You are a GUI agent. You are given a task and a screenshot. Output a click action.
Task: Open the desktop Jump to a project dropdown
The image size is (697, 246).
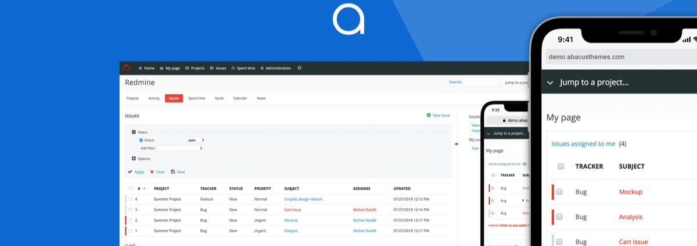[516, 83]
